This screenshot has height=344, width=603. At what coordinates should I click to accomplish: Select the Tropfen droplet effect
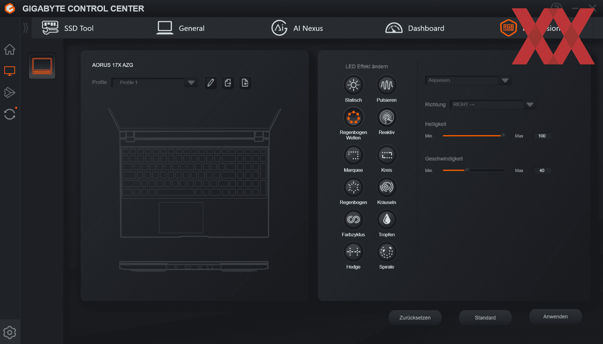click(387, 219)
